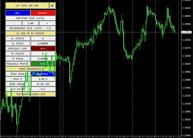This screenshot has height=138, width=193.
Task: Click the 1.33030 price axis label
Action: tap(187, 64)
